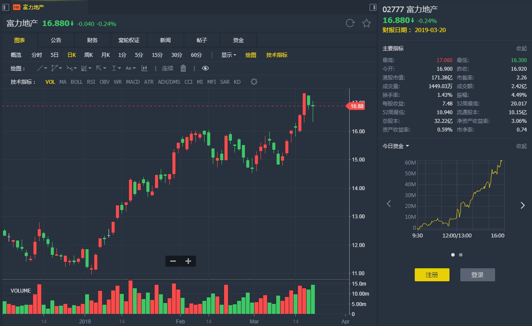Toggle the MACD indicator
The image size is (532, 326).
(x=133, y=82)
